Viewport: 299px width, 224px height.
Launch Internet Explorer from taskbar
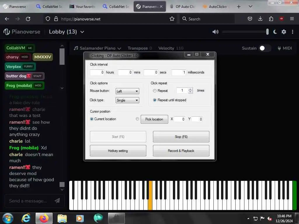tap(26, 218)
